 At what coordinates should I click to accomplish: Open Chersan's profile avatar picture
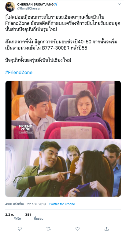(x=10, y=7)
